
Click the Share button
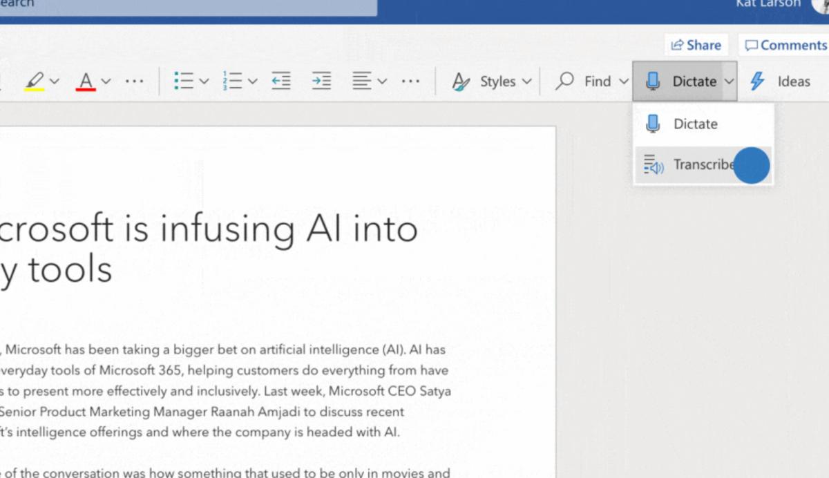tap(696, 45)
